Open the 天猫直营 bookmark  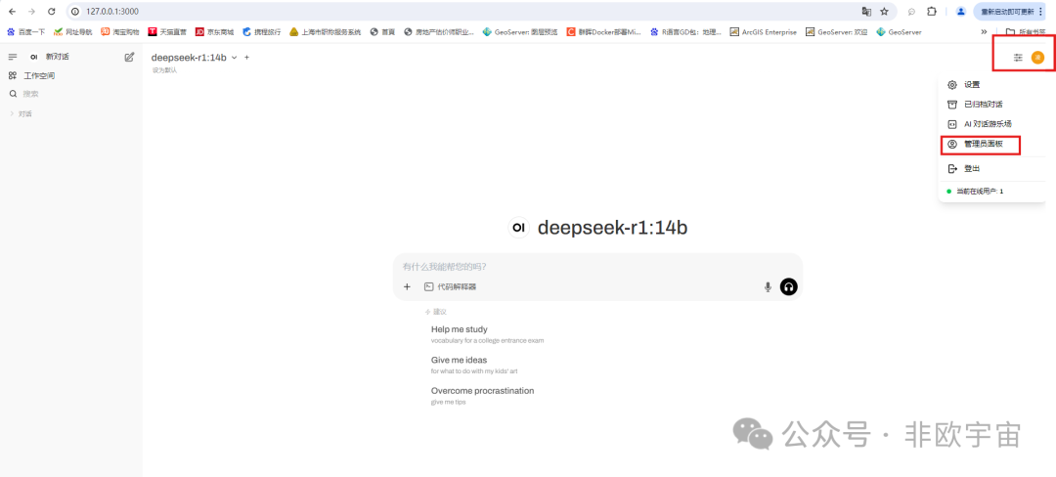coord(167,31)
